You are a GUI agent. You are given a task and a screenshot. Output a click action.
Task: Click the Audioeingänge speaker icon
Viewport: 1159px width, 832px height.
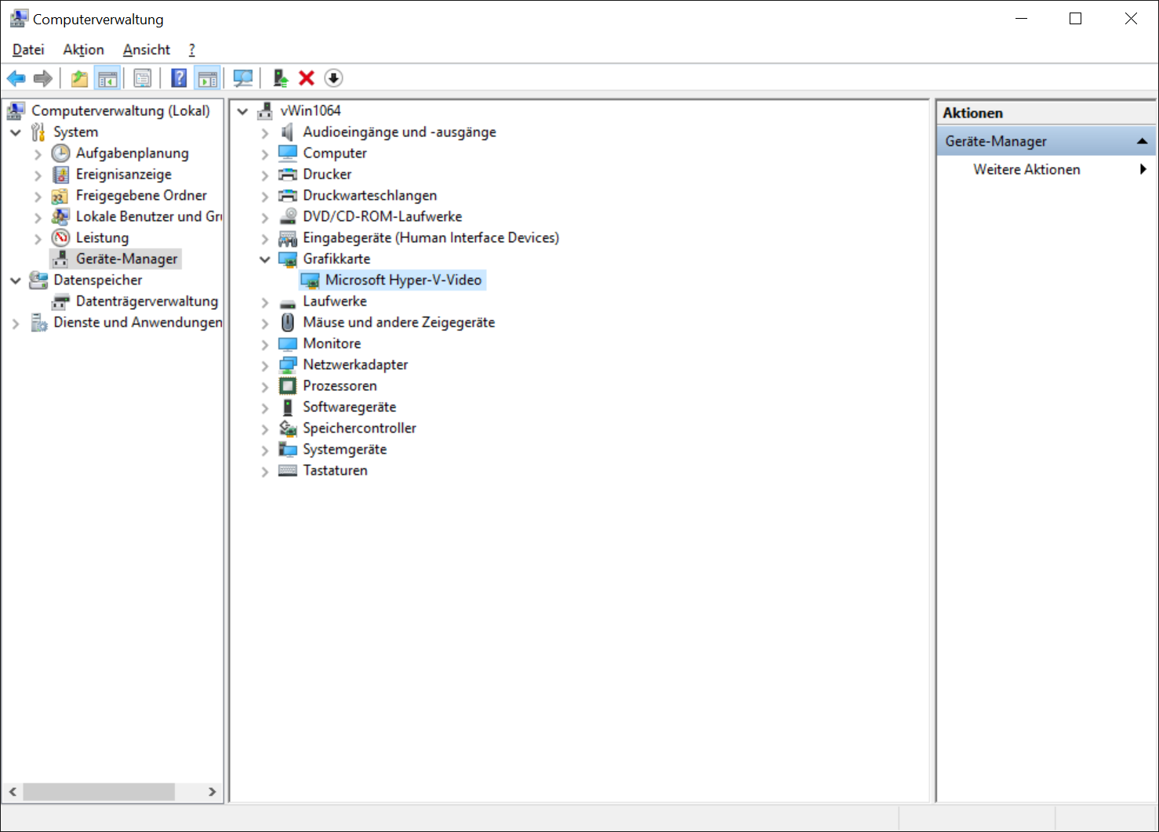click(288, 132)
